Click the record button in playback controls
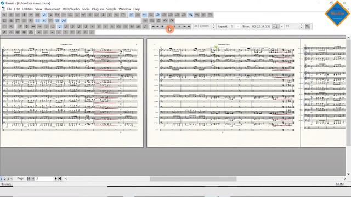351x197 pixels. [x=179, y=26]
